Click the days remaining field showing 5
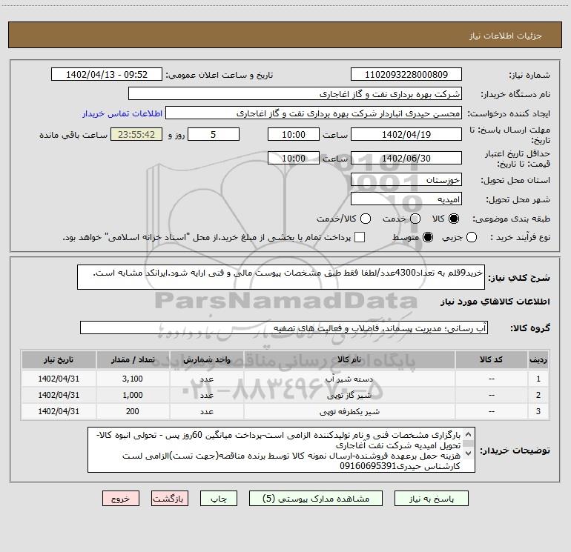571x552 pixels. tap(214, 134)
